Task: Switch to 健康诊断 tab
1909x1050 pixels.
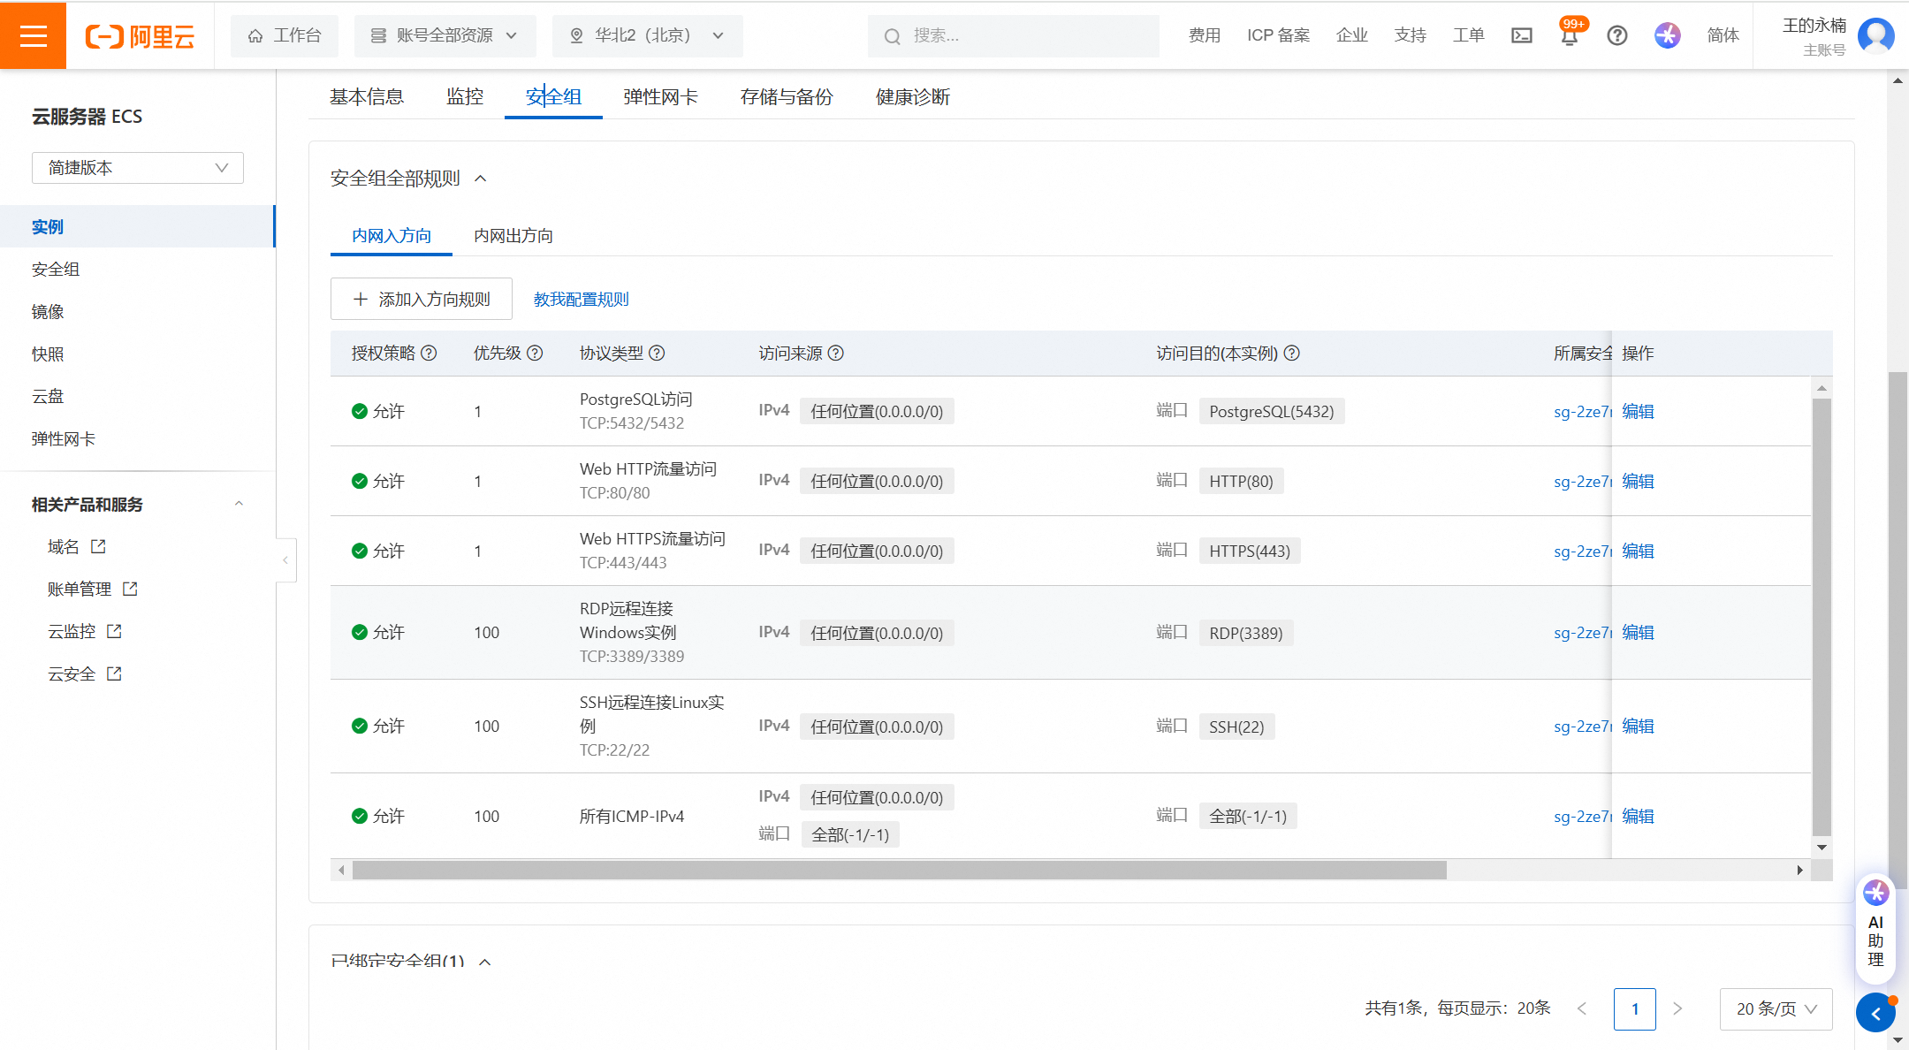Action: [913, 96]
